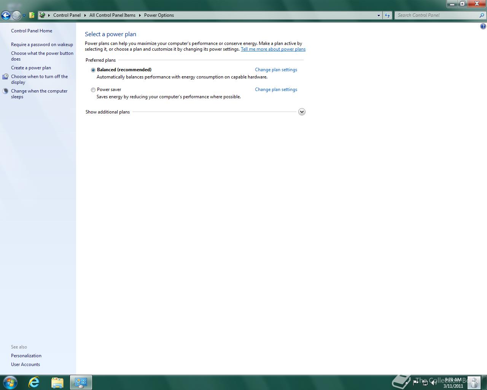Open Personalization under See also
487x390 pixels.
point(26,356)
